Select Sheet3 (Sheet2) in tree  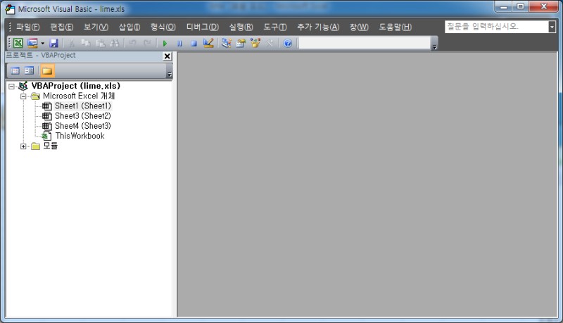(83, 116)
